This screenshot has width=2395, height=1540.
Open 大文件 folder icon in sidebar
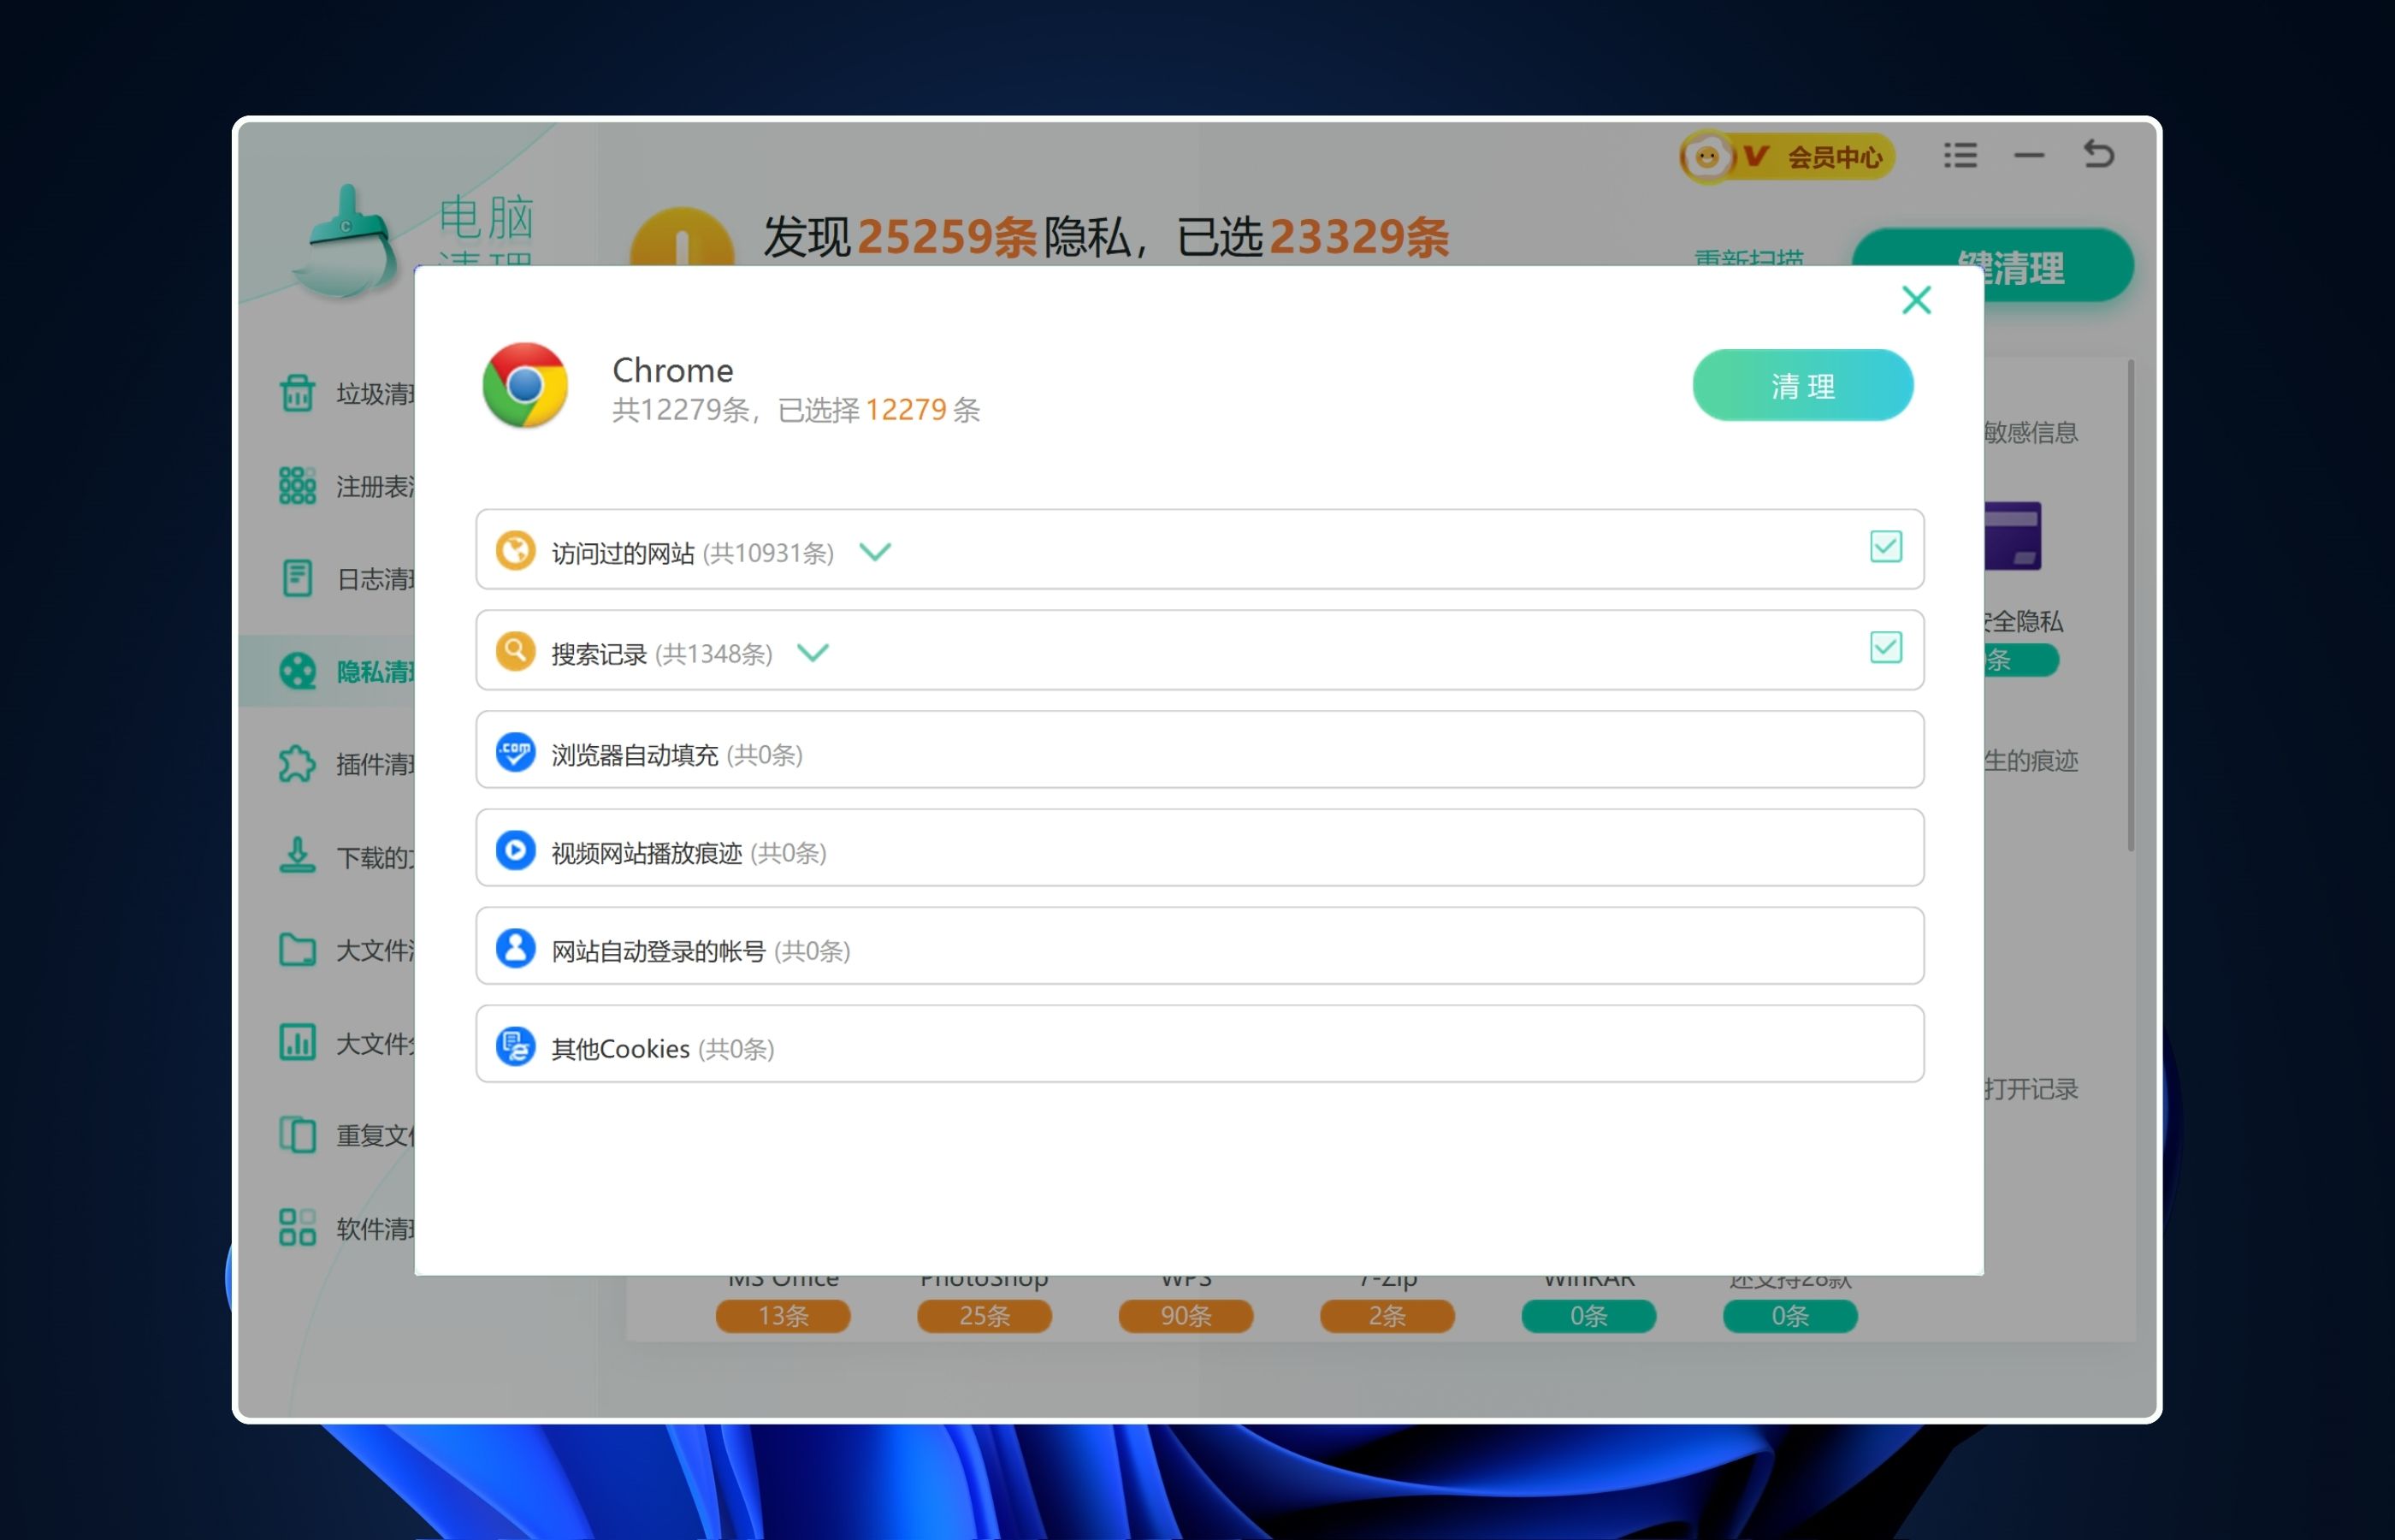pos(297,949)
